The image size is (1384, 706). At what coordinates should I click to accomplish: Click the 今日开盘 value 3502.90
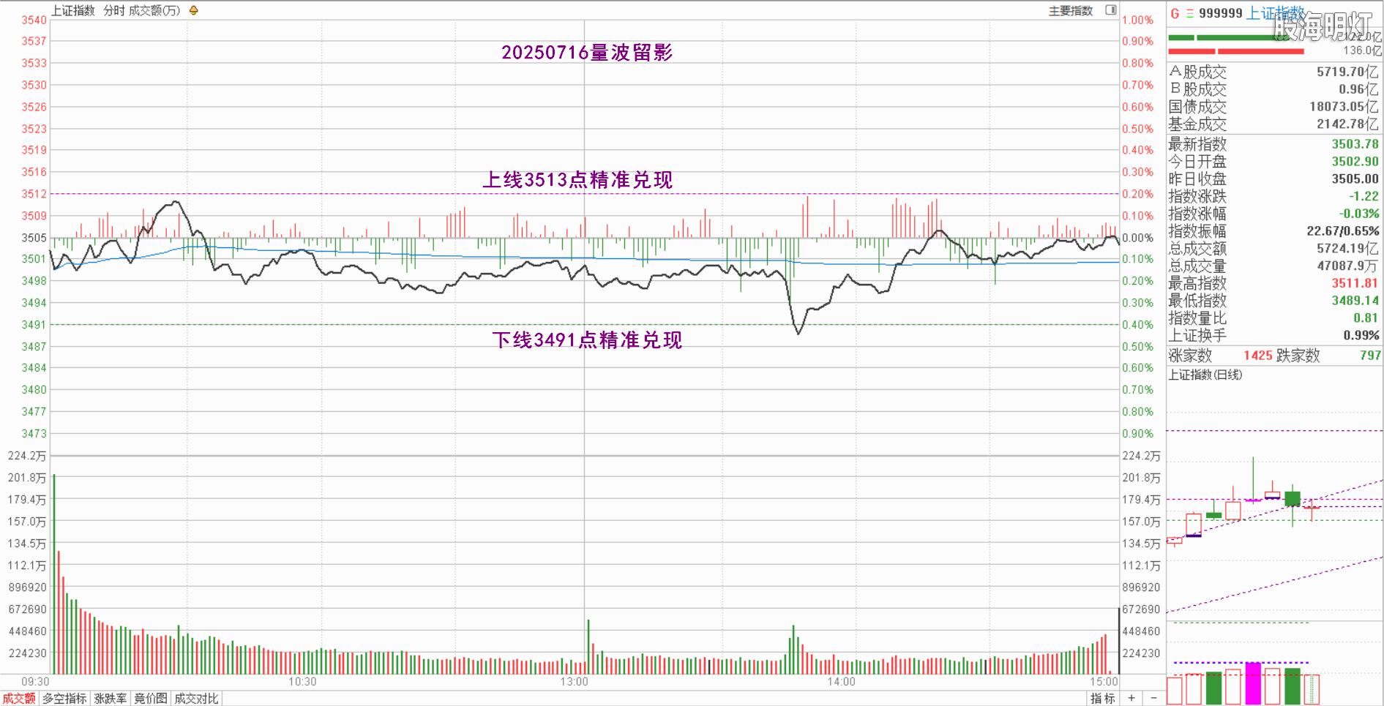point(1355,162)
